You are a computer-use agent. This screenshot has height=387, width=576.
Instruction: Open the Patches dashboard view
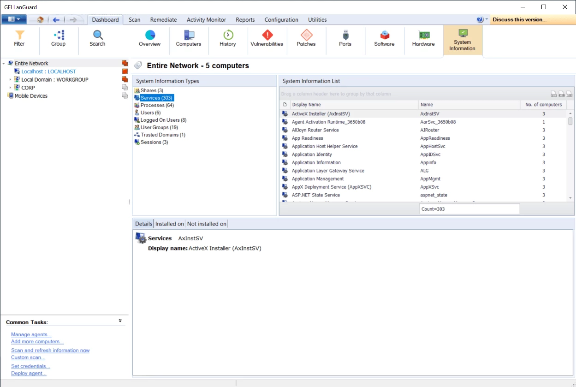pyautogui.click(x=306, y=38)
